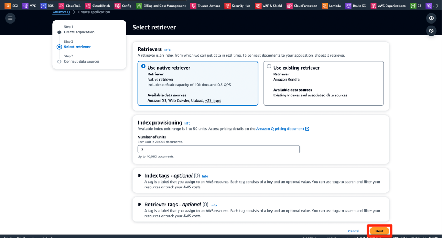Click the Amazon Kendra retriever text
The height and width of the screenshot is (238, 442).
pyautogui.click(x=287, y=79)
